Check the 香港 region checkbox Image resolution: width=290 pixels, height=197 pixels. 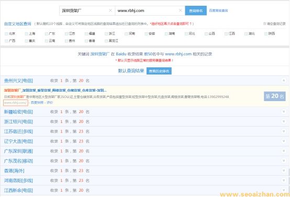(86, 41)
